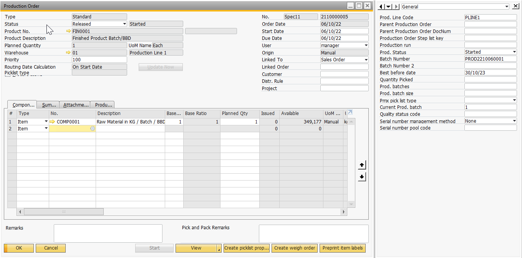Click Batch Number field PROD2210060001
Image resolution: width=522 pixels, height=258 pixels.
coord(491,59)
